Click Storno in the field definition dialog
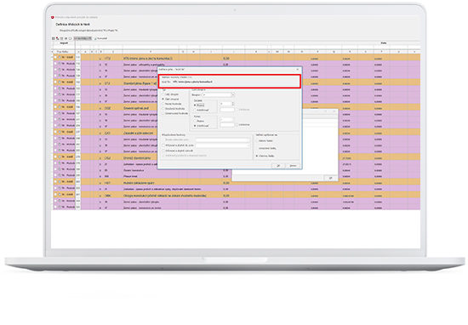Image resolution: width=468 pixels, height=325 pixels. tap(293, 166)
